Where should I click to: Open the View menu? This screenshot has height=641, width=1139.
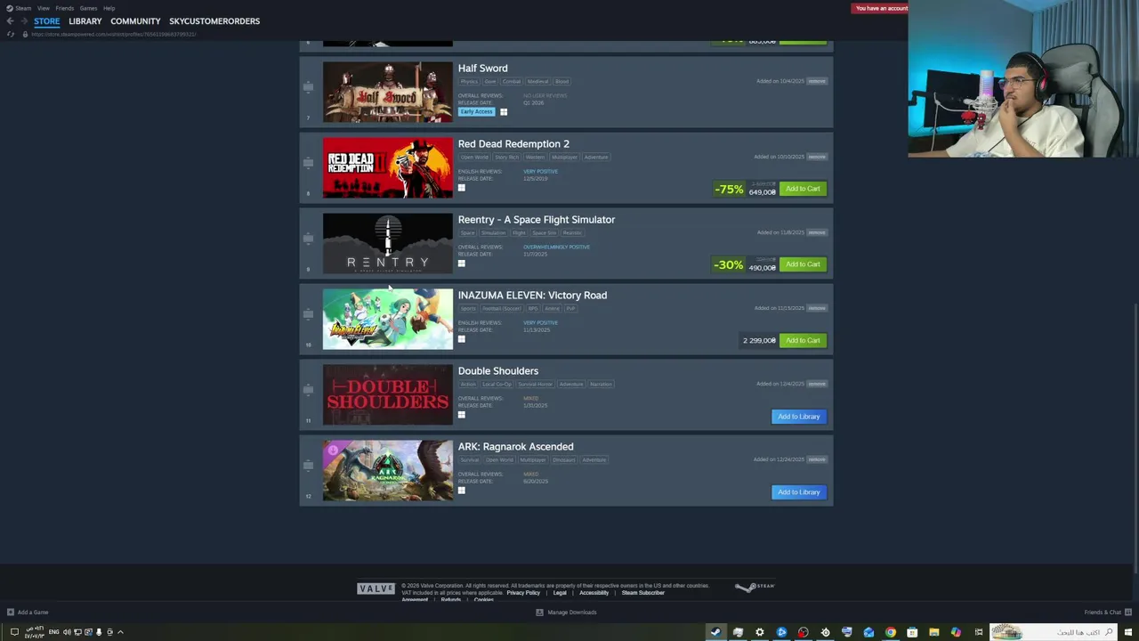coord(44,8)
